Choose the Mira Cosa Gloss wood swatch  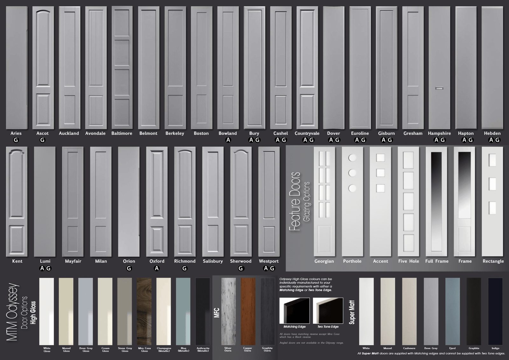click(144, 311)
